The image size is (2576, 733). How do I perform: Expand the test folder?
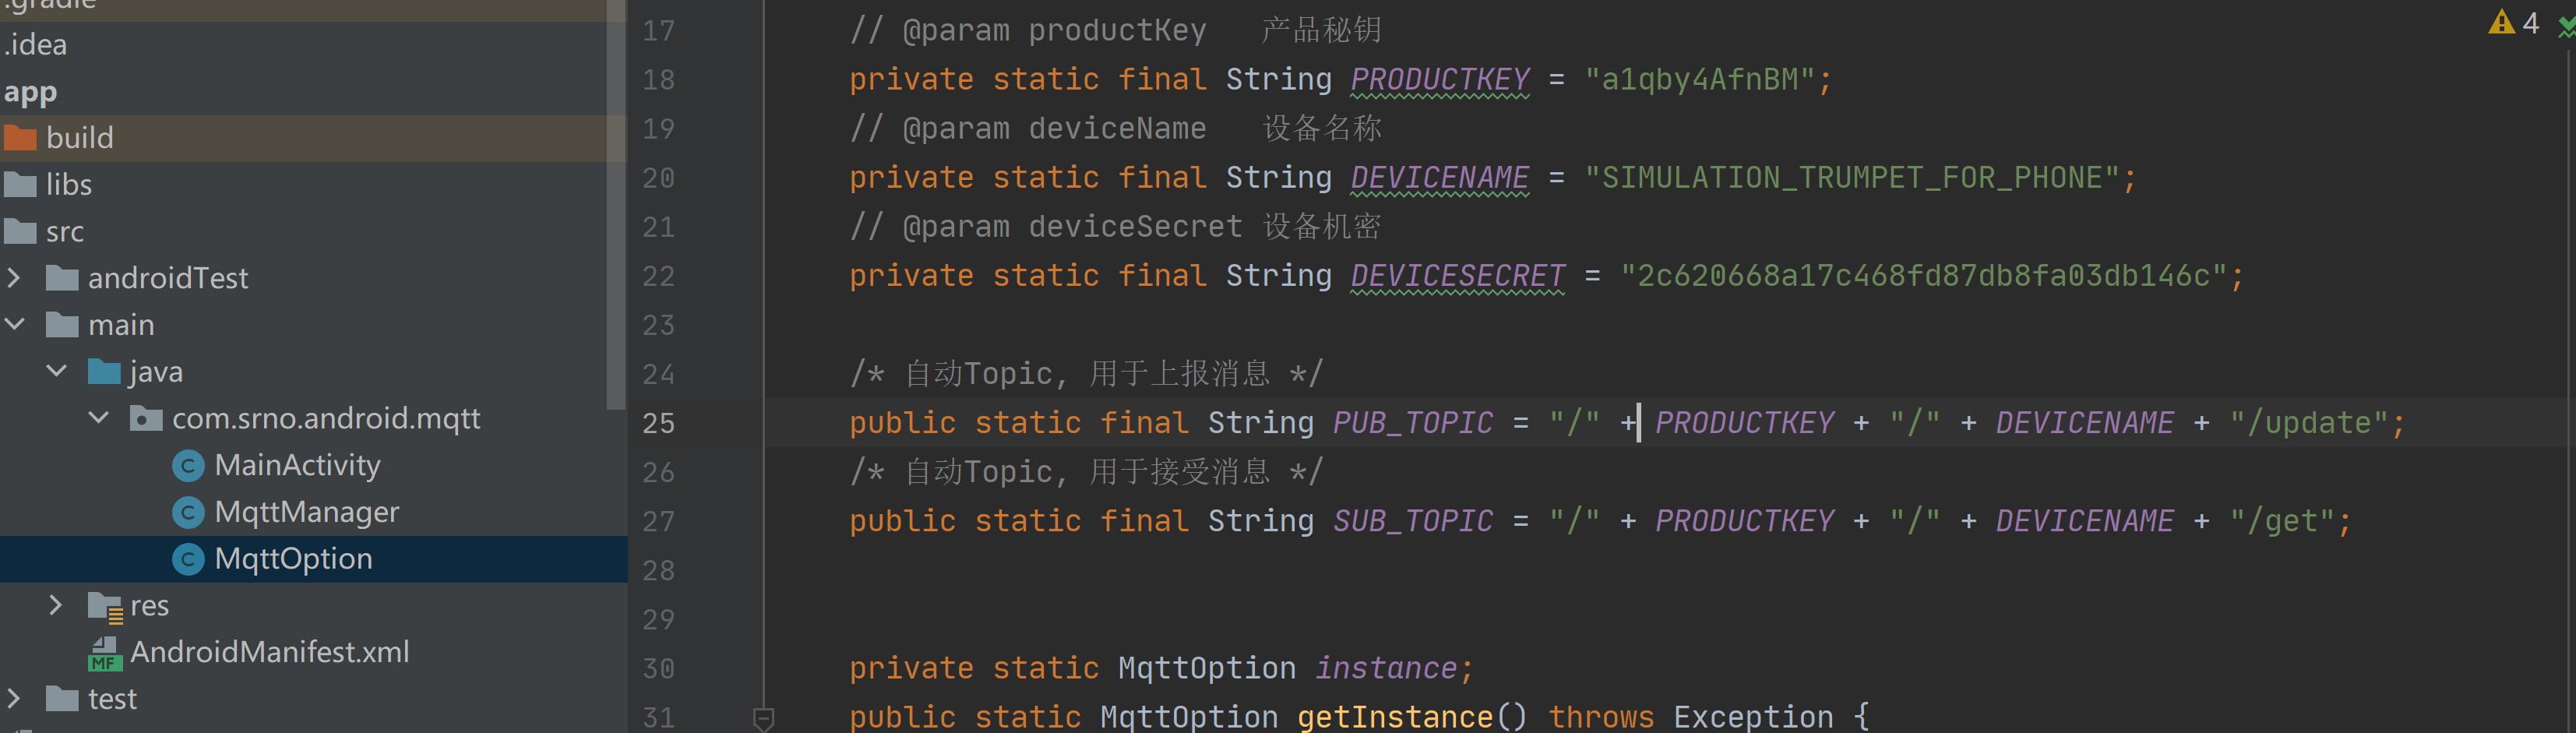[15, 699]
